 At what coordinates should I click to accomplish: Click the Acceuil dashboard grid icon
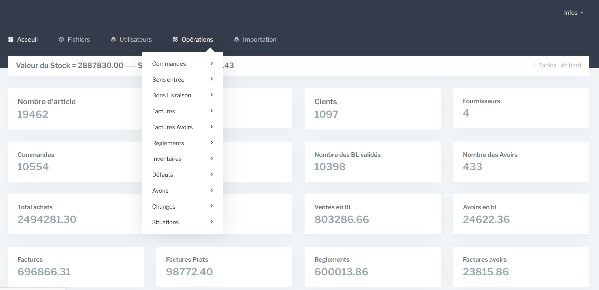point(11,39)
